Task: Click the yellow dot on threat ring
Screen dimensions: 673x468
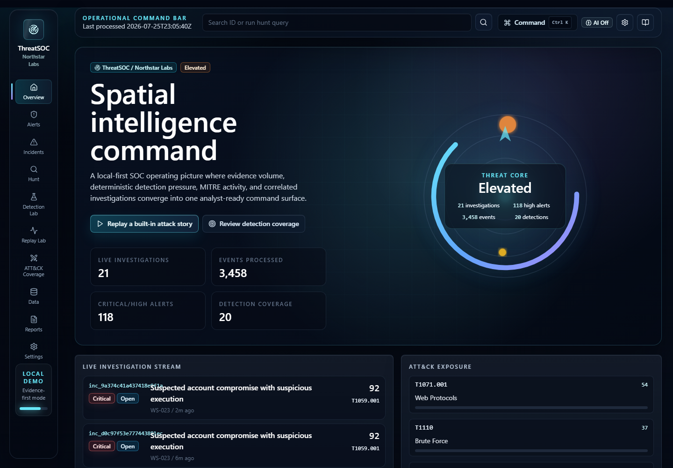Action: coord(502,252)
